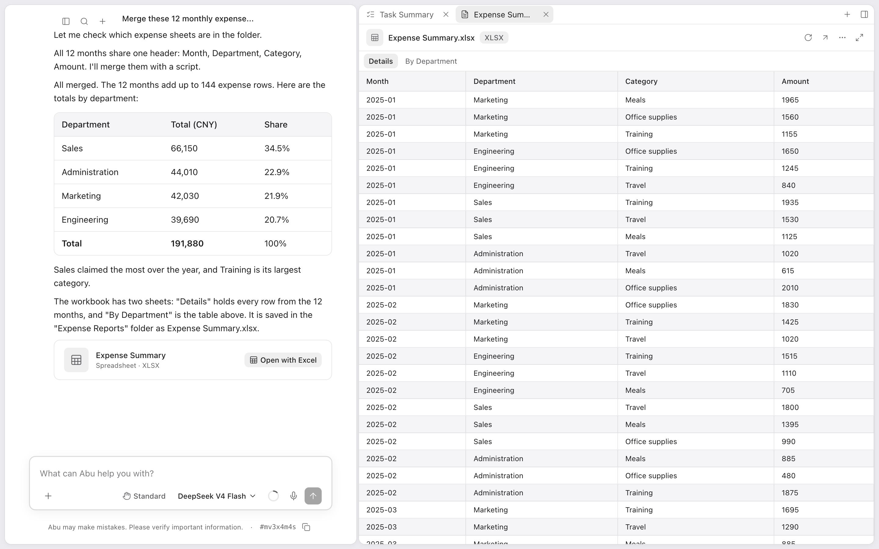The width and height of the screenshot is (879, 549).
Task: Add a new tab in the preview panel
Action: (x=847, y=15)
